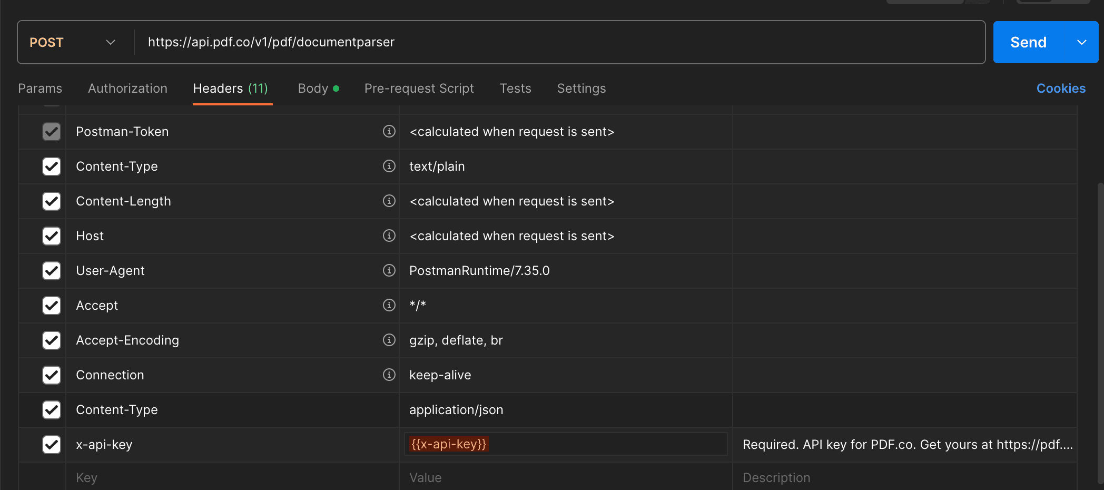
Task: Uncheck the x-api-key header checkbox
Action: tap(52, 444)
